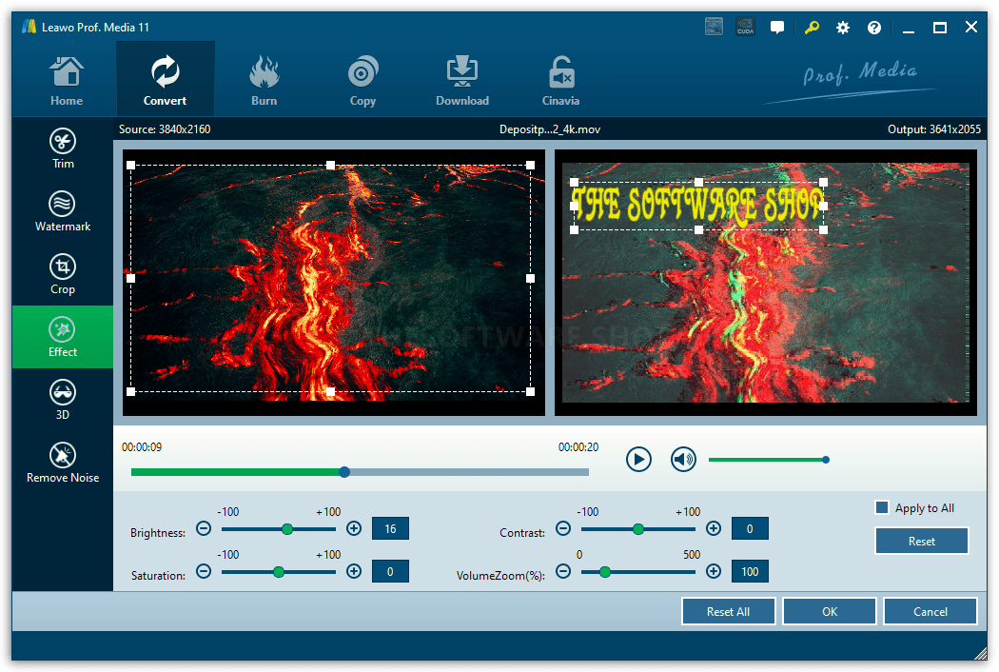Open the 3D editing tool

pyautogui.click(x=63, y=400)
